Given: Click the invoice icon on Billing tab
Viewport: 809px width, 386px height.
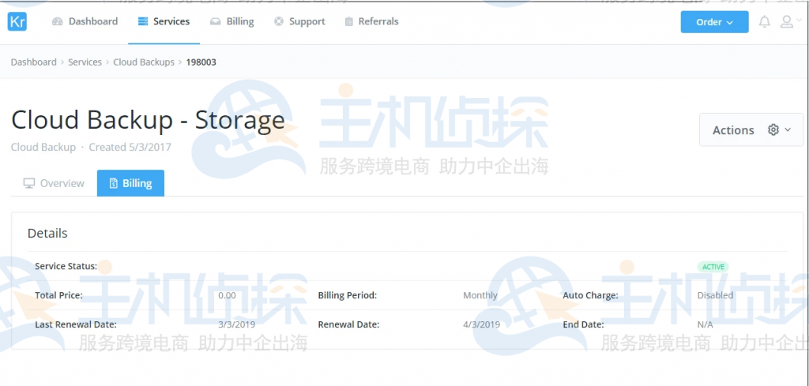Looking at the screenshot, I should (x=114, y=184).
